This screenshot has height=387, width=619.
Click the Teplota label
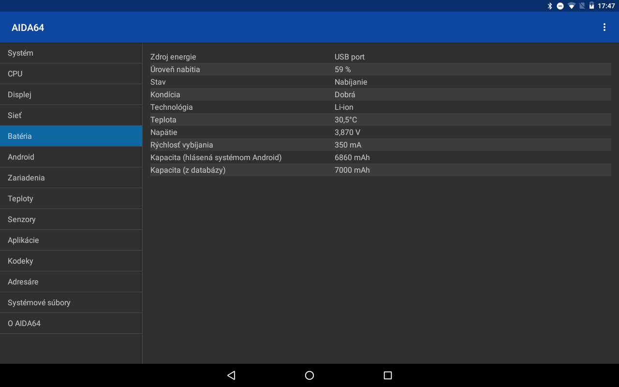pos(163,119)
